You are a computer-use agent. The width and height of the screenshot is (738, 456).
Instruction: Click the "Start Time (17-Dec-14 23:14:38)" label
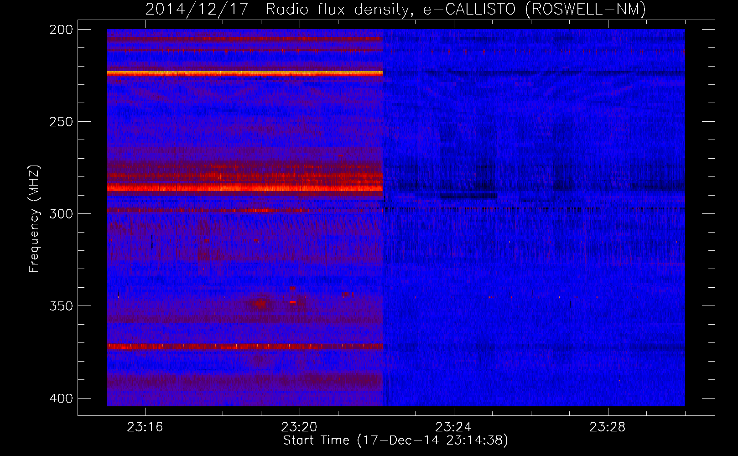tap(395, 440)
